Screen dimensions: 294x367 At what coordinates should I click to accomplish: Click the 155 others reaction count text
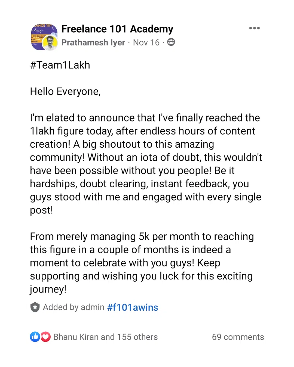(x=137, y=337)
